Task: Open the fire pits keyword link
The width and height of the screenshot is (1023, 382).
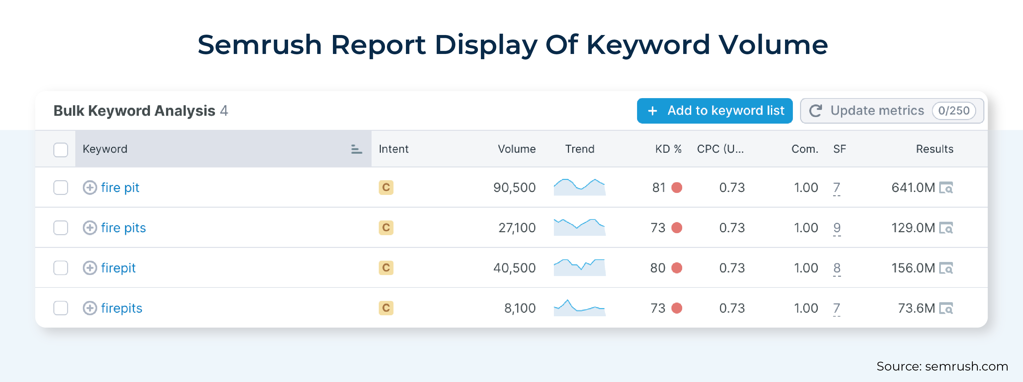Action: pos(123,228)
